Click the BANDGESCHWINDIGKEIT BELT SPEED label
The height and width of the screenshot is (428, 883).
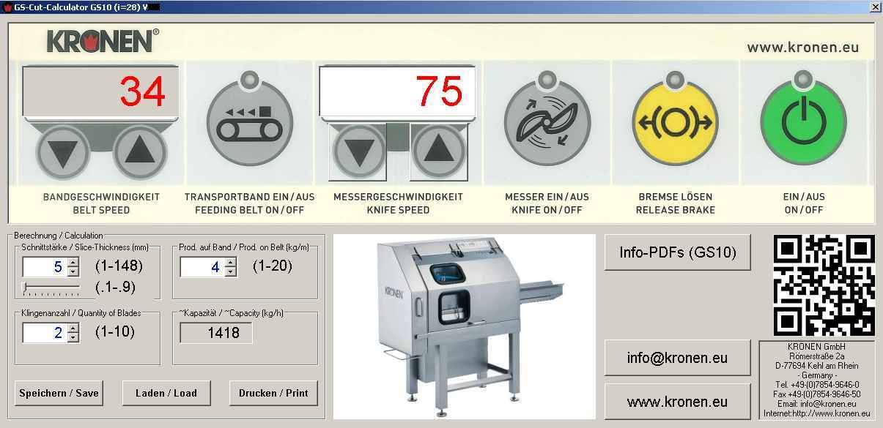[x=101, y=203]
